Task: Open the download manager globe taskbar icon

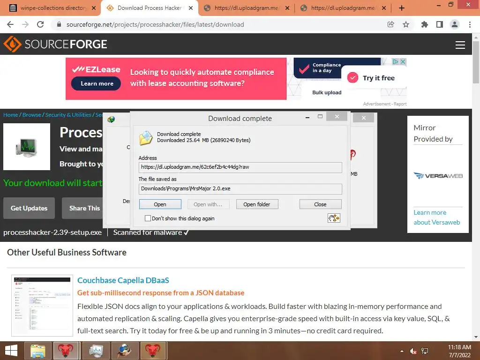Action: coord(125,351)
